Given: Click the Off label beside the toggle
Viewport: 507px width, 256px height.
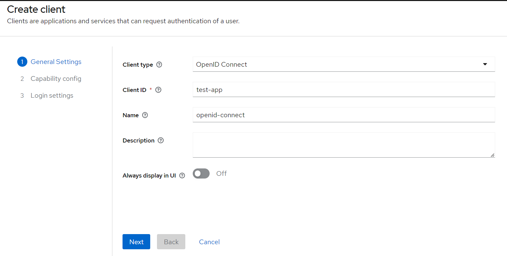Looking at the screenshot, I should 221,174.
